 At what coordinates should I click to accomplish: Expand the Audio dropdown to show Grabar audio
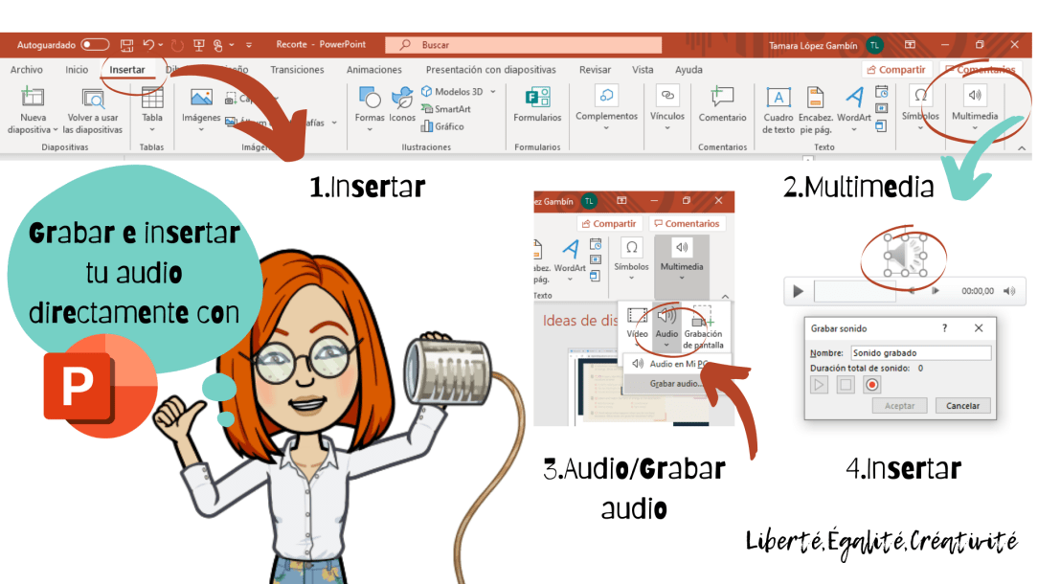click(666, 345)
